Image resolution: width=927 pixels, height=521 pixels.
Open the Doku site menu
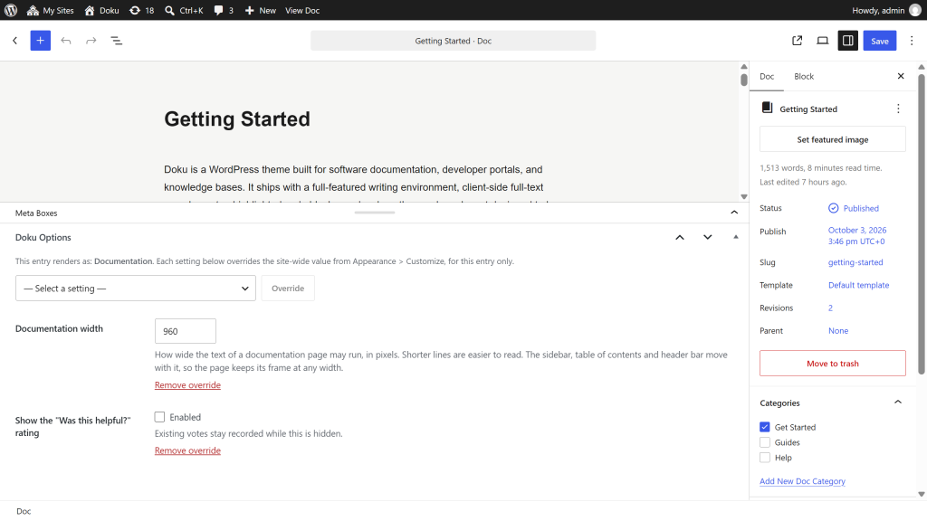point(101,10)
